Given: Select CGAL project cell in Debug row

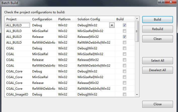Looking at the screenshot, I should tap(18, 48).
